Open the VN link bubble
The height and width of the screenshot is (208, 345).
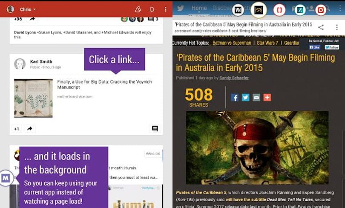[238, 10]
